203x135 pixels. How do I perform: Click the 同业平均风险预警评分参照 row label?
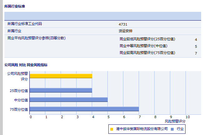pyautogui.click(x=36, y=38)
